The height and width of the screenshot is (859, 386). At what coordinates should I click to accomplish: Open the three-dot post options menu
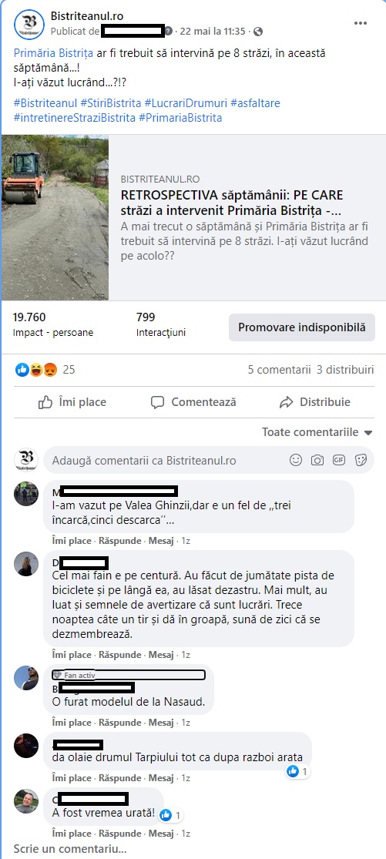point(360,23)
